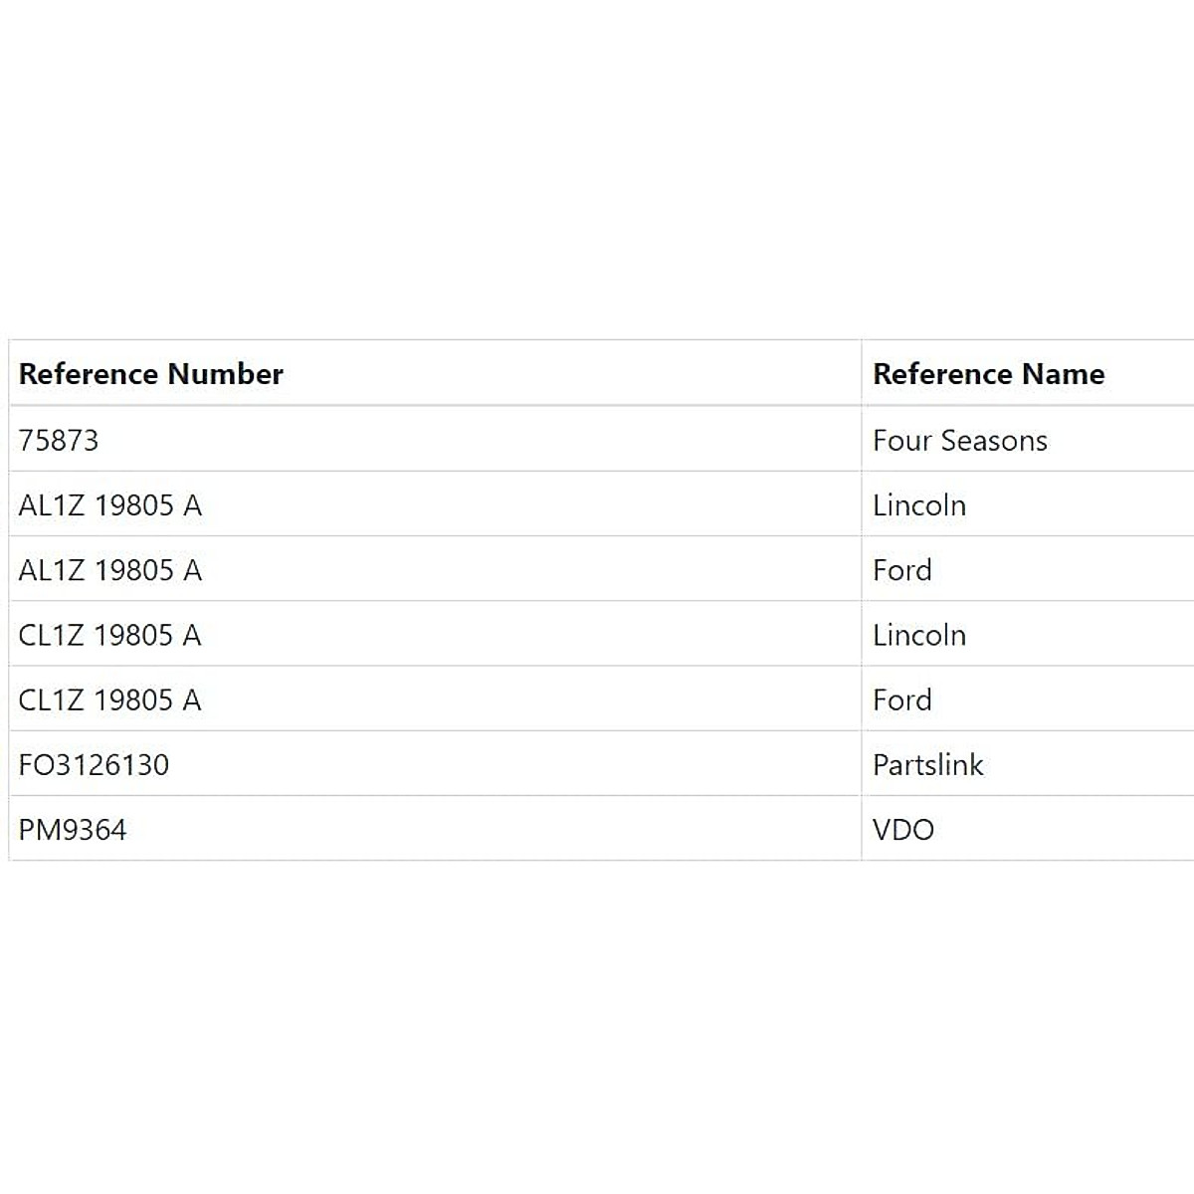Click the Reference Name column header
1194x1194 pixels.
pos(988,374)
